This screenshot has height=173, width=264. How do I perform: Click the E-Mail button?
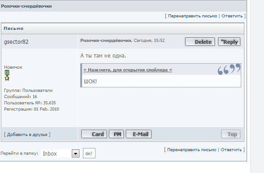[x=139, y=134]
